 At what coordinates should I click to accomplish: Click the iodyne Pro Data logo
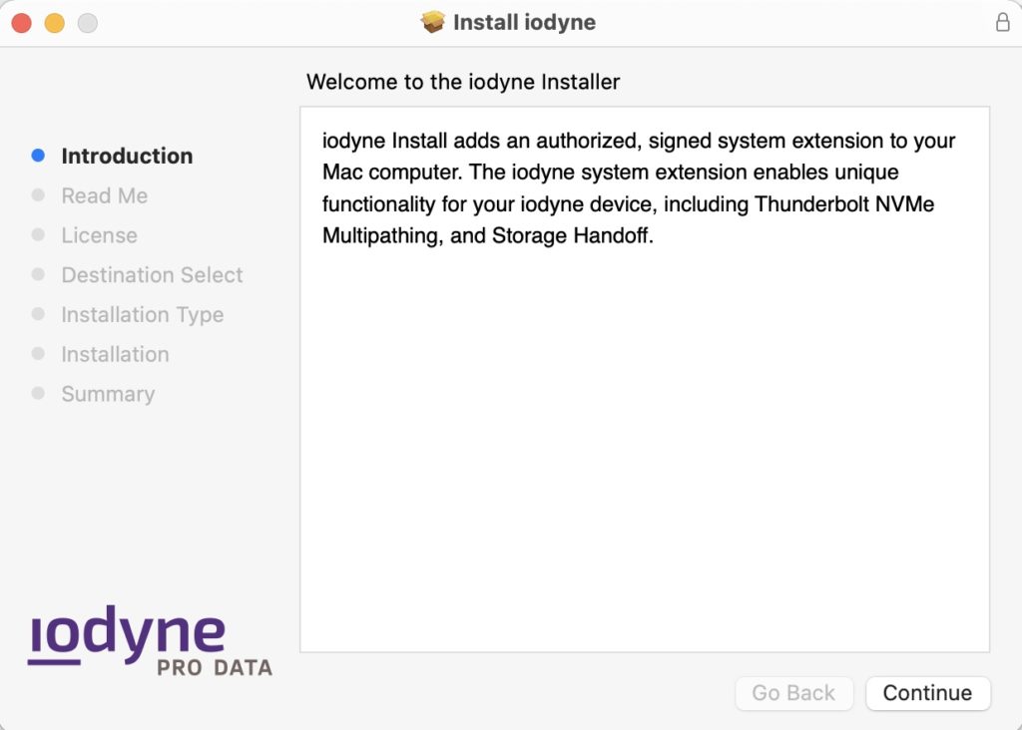[x=150, y=641]
